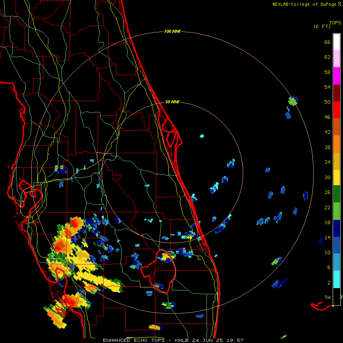
Task: Select the navy blue legend swatch
Action: tap(337, 228)
